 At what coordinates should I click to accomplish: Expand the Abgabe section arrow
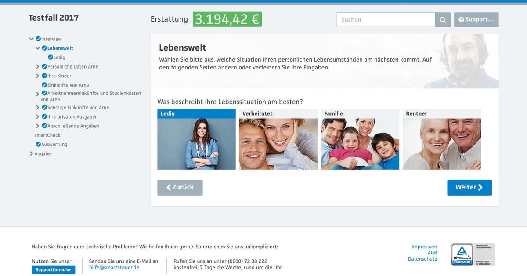coord(32,154)
